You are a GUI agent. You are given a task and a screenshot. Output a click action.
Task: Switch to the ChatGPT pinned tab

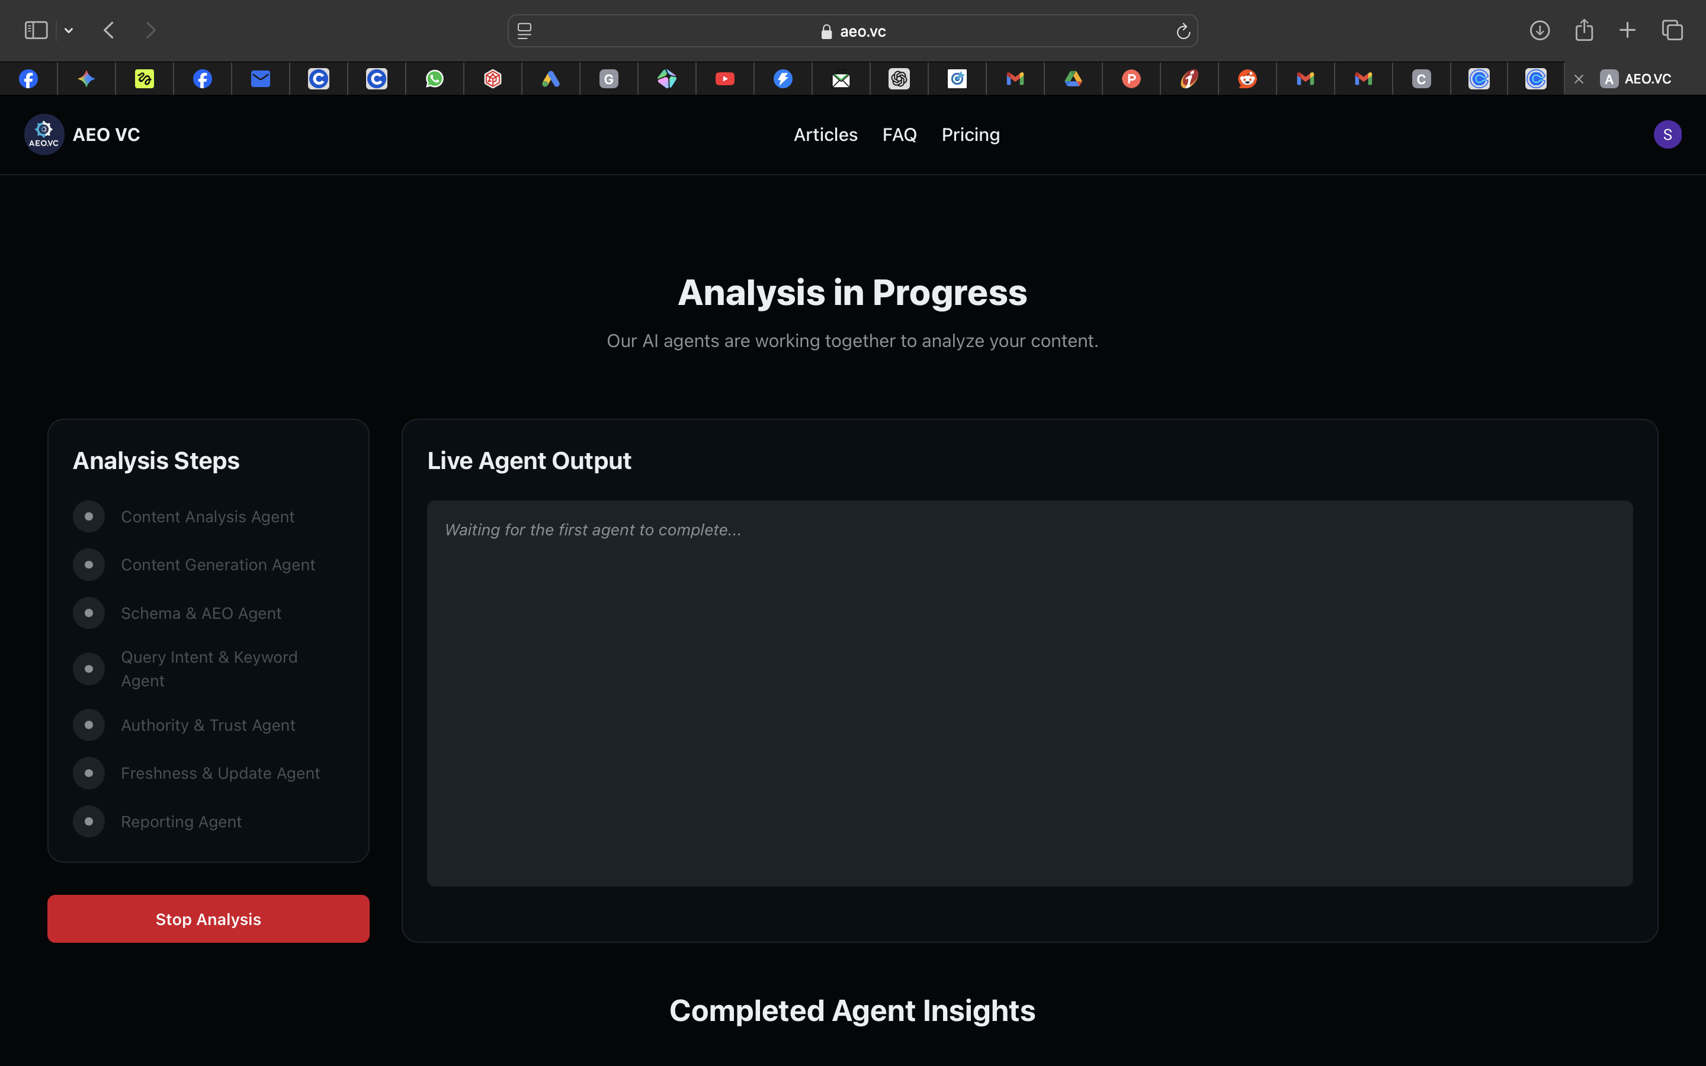(899, 79)
